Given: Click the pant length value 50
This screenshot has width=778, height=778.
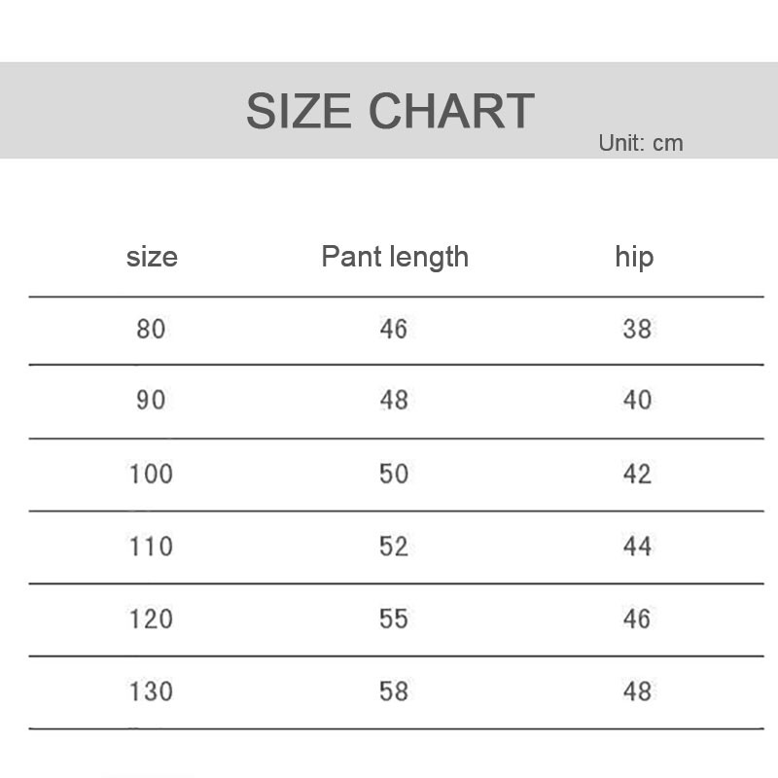Looking at the screenshot, I should (x=394, y=474).
